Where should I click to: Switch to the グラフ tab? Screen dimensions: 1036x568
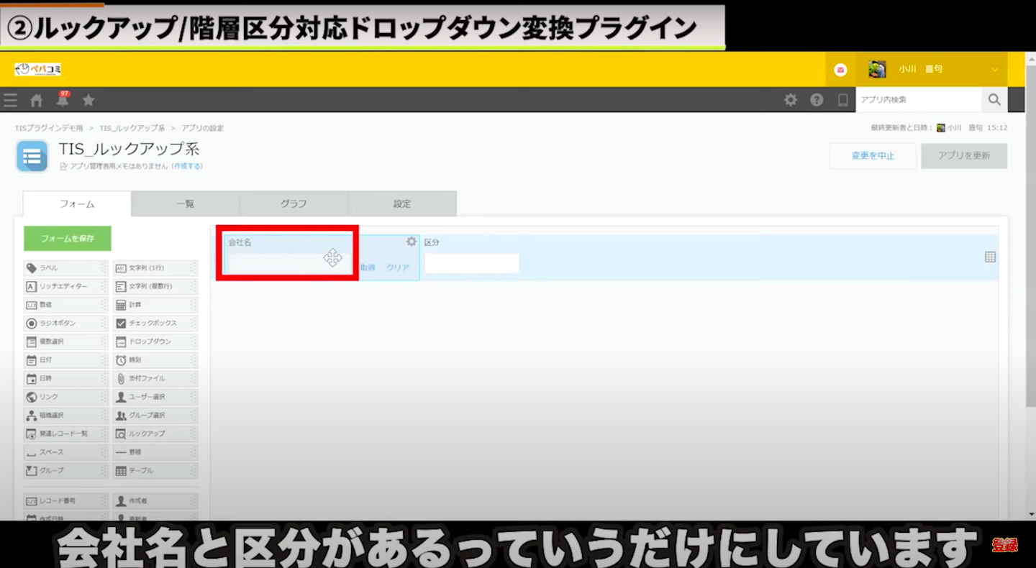pos(294,204)
